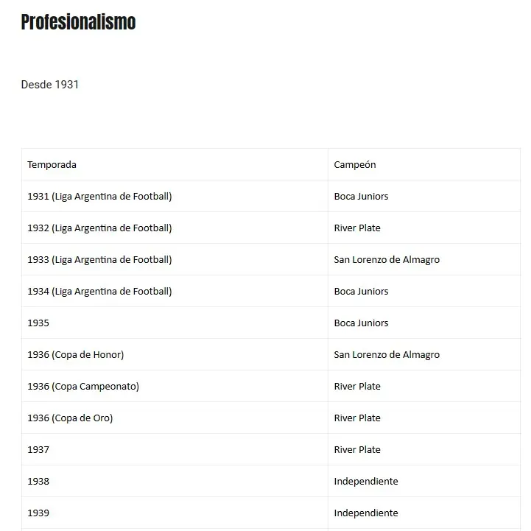This screenshot has height=531, width=531.
Task: Click San Lorenzo in Copa de Honor row
Action: [x=387, y=355]
